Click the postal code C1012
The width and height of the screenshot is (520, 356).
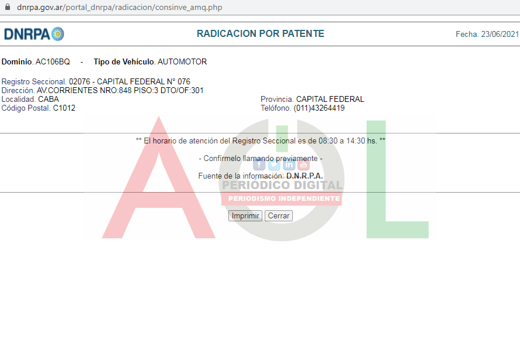coord(64,108)
